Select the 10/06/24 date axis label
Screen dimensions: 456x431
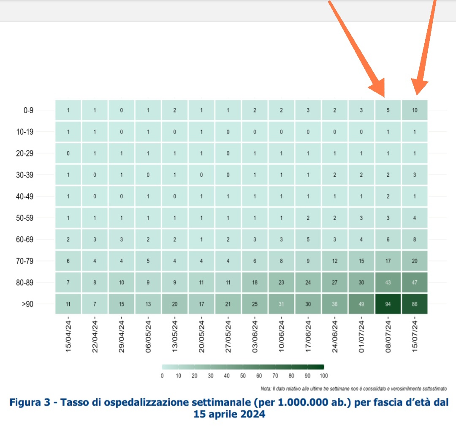click(282, 337)
